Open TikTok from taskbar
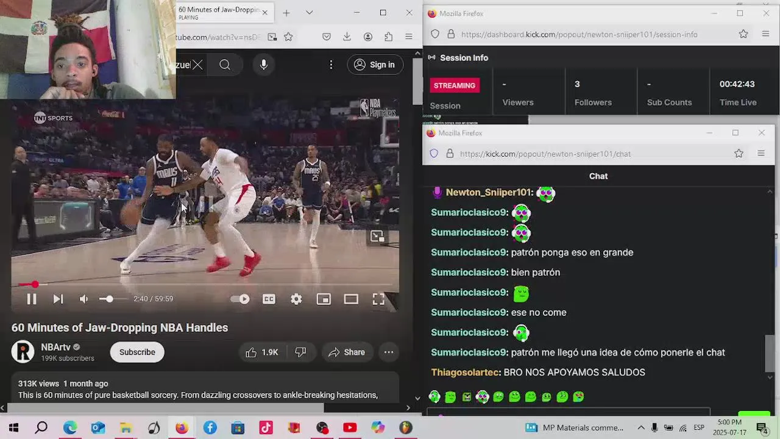Image resolution: width=780 pixels, height=439 pixels. click(x=266, y=428)
